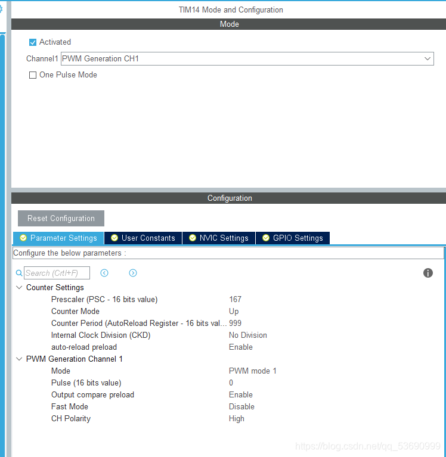The height and width of the screenshot is (457, 446).
Task: Go to next search result arrow
Action: click(x=133, y=273)
